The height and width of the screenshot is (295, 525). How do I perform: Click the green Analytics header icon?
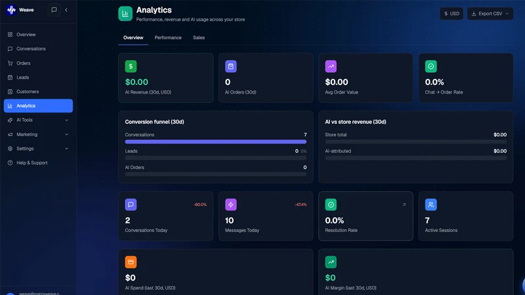125,14
